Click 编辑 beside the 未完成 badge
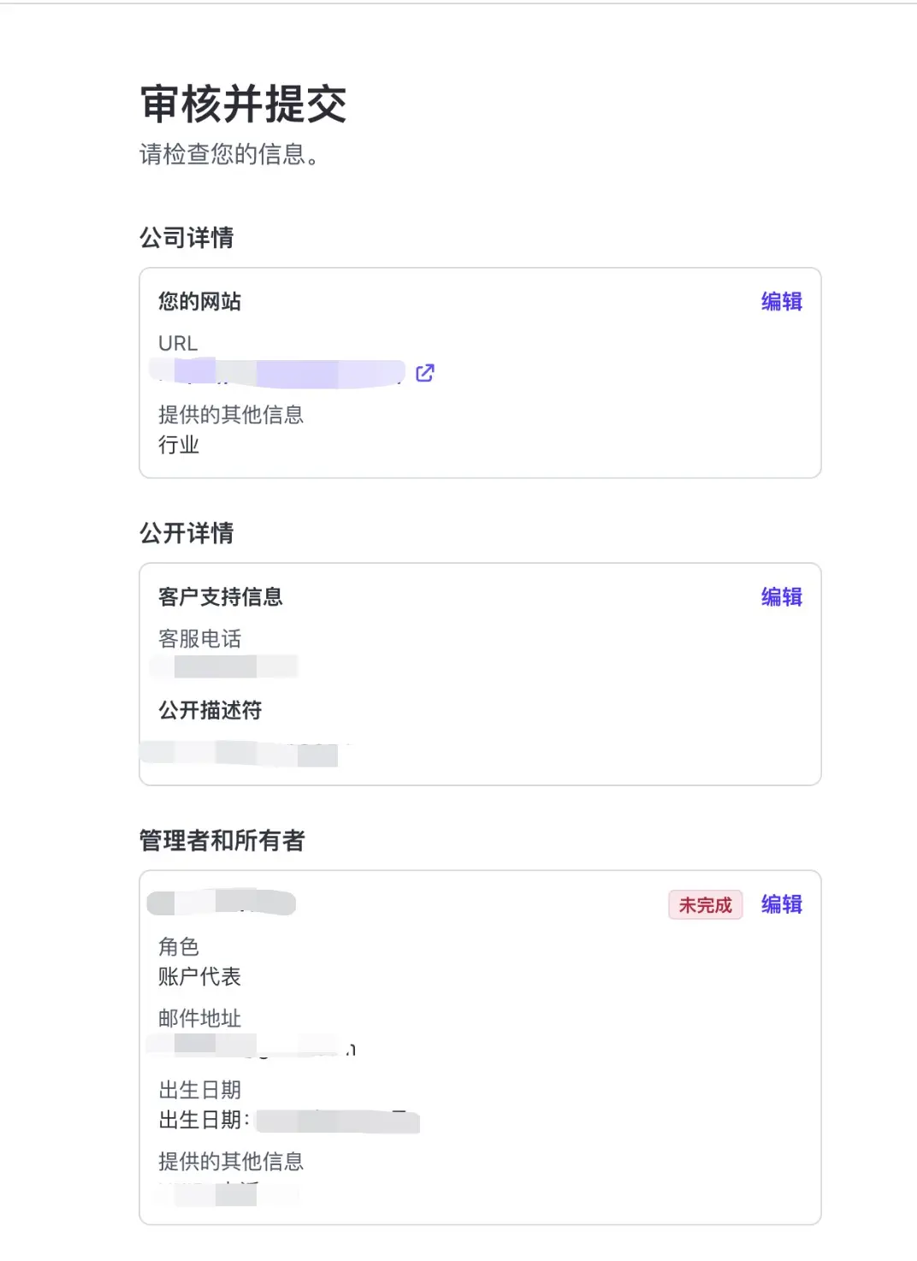 781,904
